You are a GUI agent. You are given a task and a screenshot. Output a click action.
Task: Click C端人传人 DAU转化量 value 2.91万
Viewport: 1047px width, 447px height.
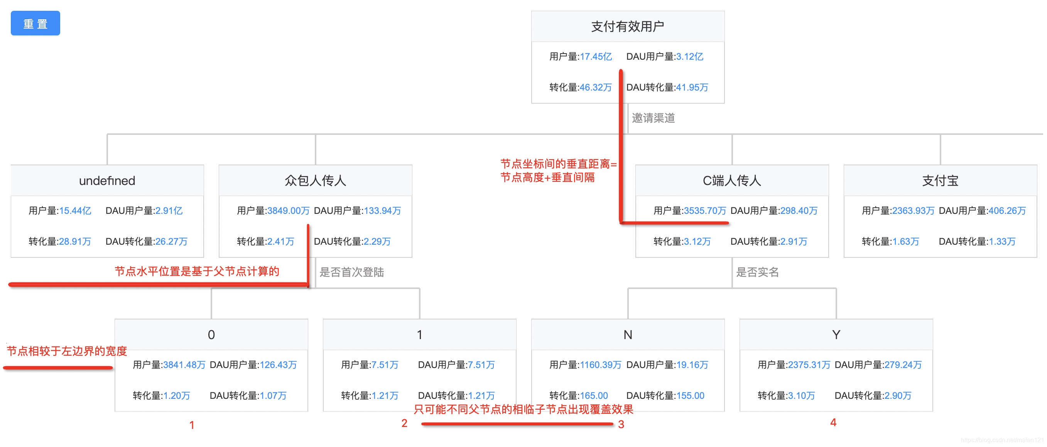[794, 242]
